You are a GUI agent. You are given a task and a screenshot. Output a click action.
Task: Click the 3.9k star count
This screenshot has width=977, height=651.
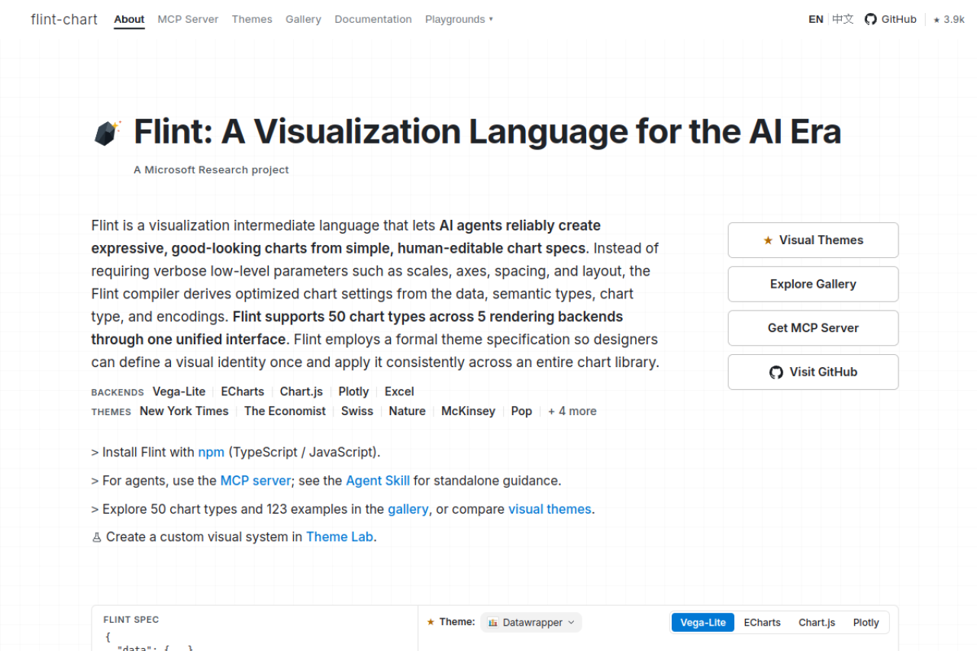[x=949, y=19]
